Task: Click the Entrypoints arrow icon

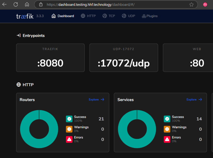Action: 19,36
